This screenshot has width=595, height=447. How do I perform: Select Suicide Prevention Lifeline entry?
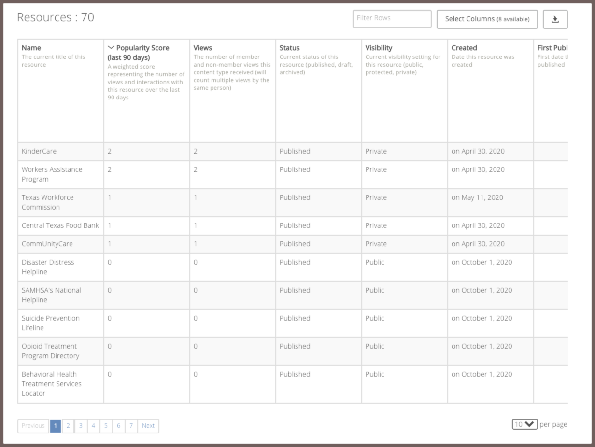(51, 323)
